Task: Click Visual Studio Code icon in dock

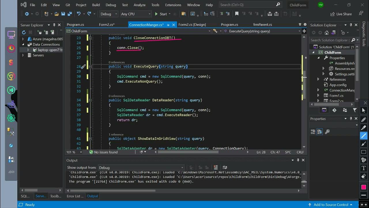Action: pos(11,90)
